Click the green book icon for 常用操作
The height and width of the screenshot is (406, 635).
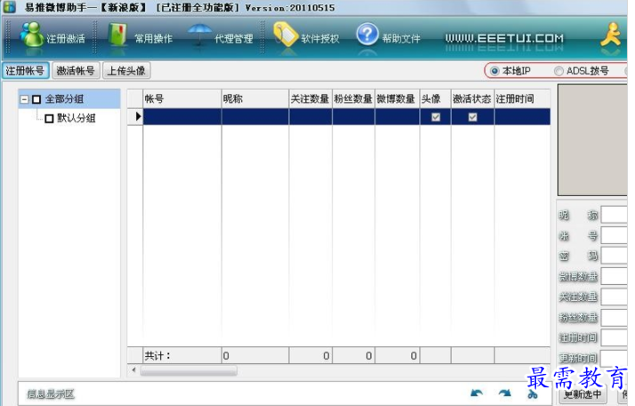(x=118, y=34)
